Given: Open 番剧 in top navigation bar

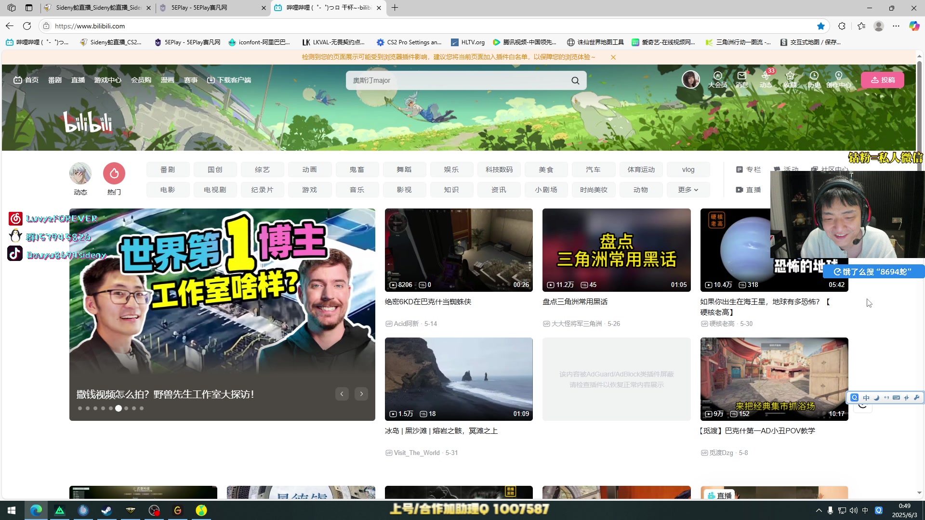Looking at the screenshot, I should click(54, 80).
